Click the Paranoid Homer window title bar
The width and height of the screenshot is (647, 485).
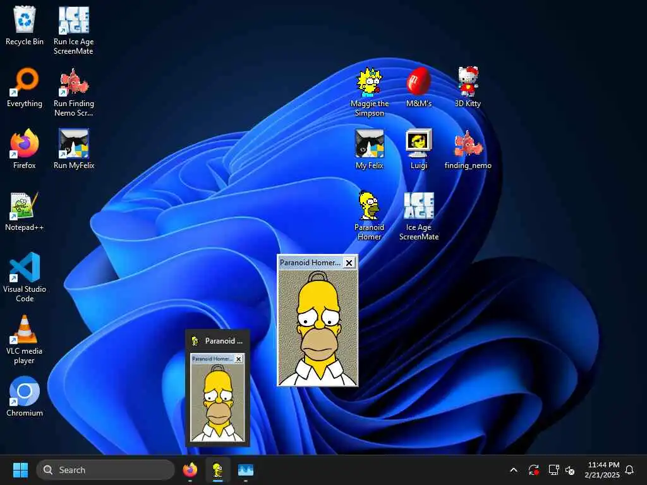(310, 263)
